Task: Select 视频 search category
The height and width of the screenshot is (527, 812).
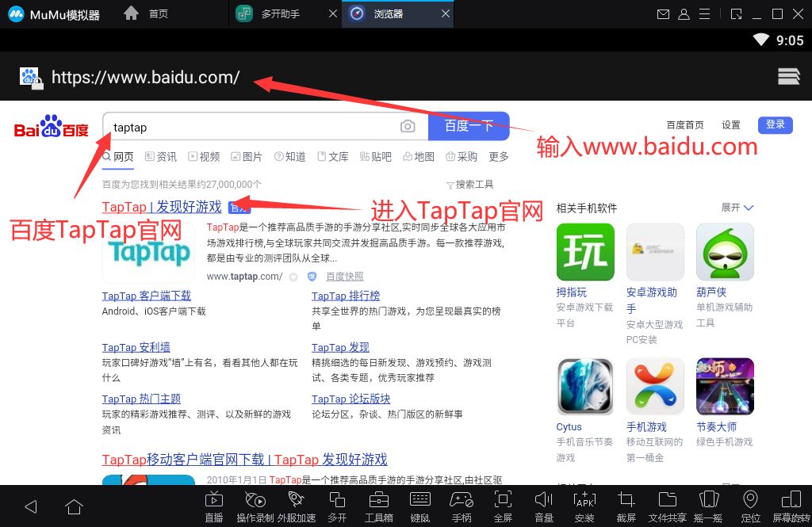Action: coord(204,156)
